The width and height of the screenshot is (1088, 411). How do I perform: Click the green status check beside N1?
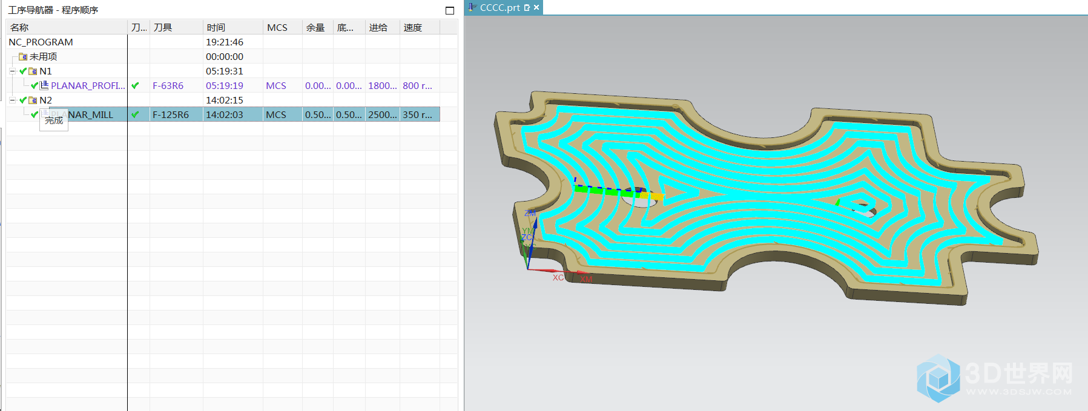[x=23, y=71]
